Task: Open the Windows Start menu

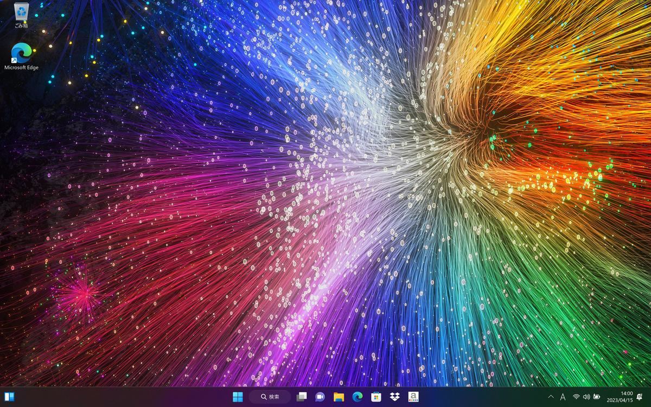Action: (x=238, y=397)
